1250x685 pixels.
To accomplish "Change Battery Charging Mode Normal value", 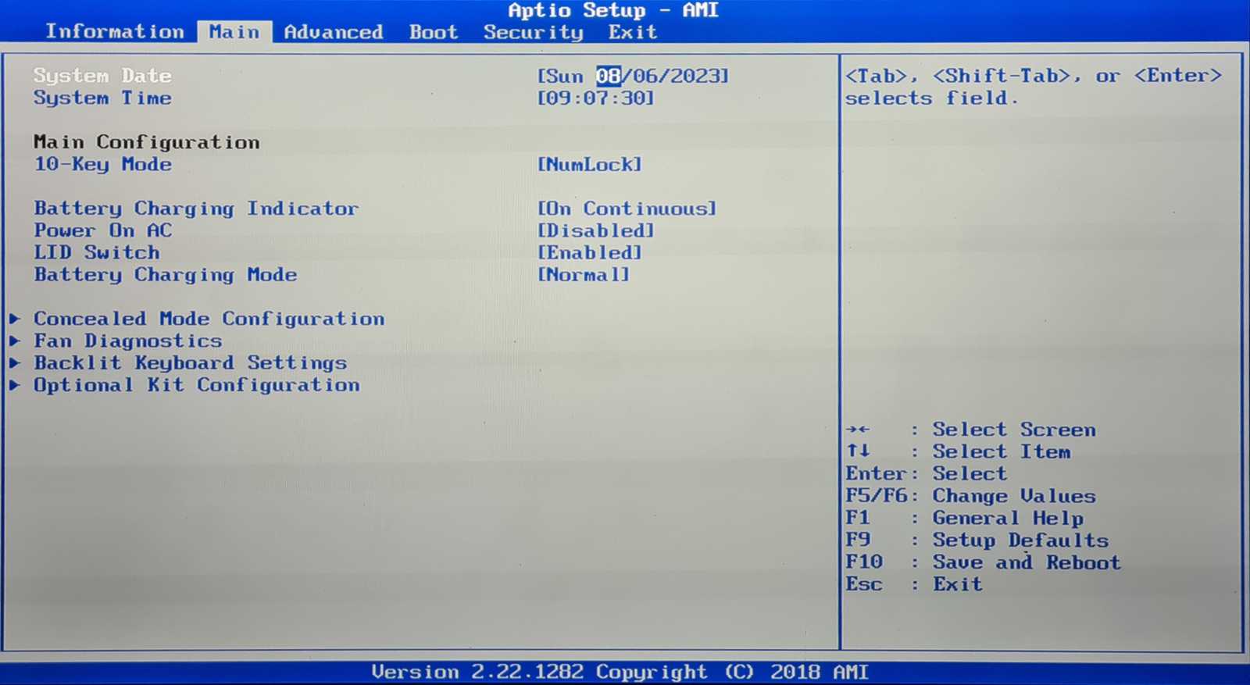I will coord(584,275).
